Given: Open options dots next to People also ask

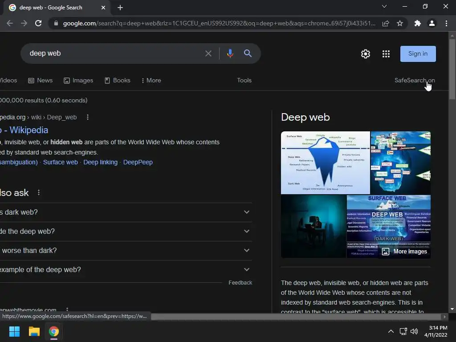Looking at the screenshot, I should 39,192.
